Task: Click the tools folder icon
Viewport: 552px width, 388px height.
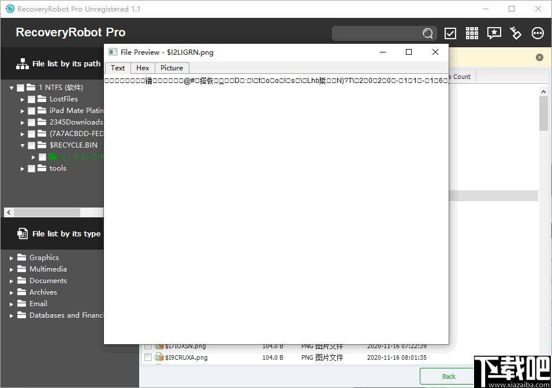Action: 42,168
